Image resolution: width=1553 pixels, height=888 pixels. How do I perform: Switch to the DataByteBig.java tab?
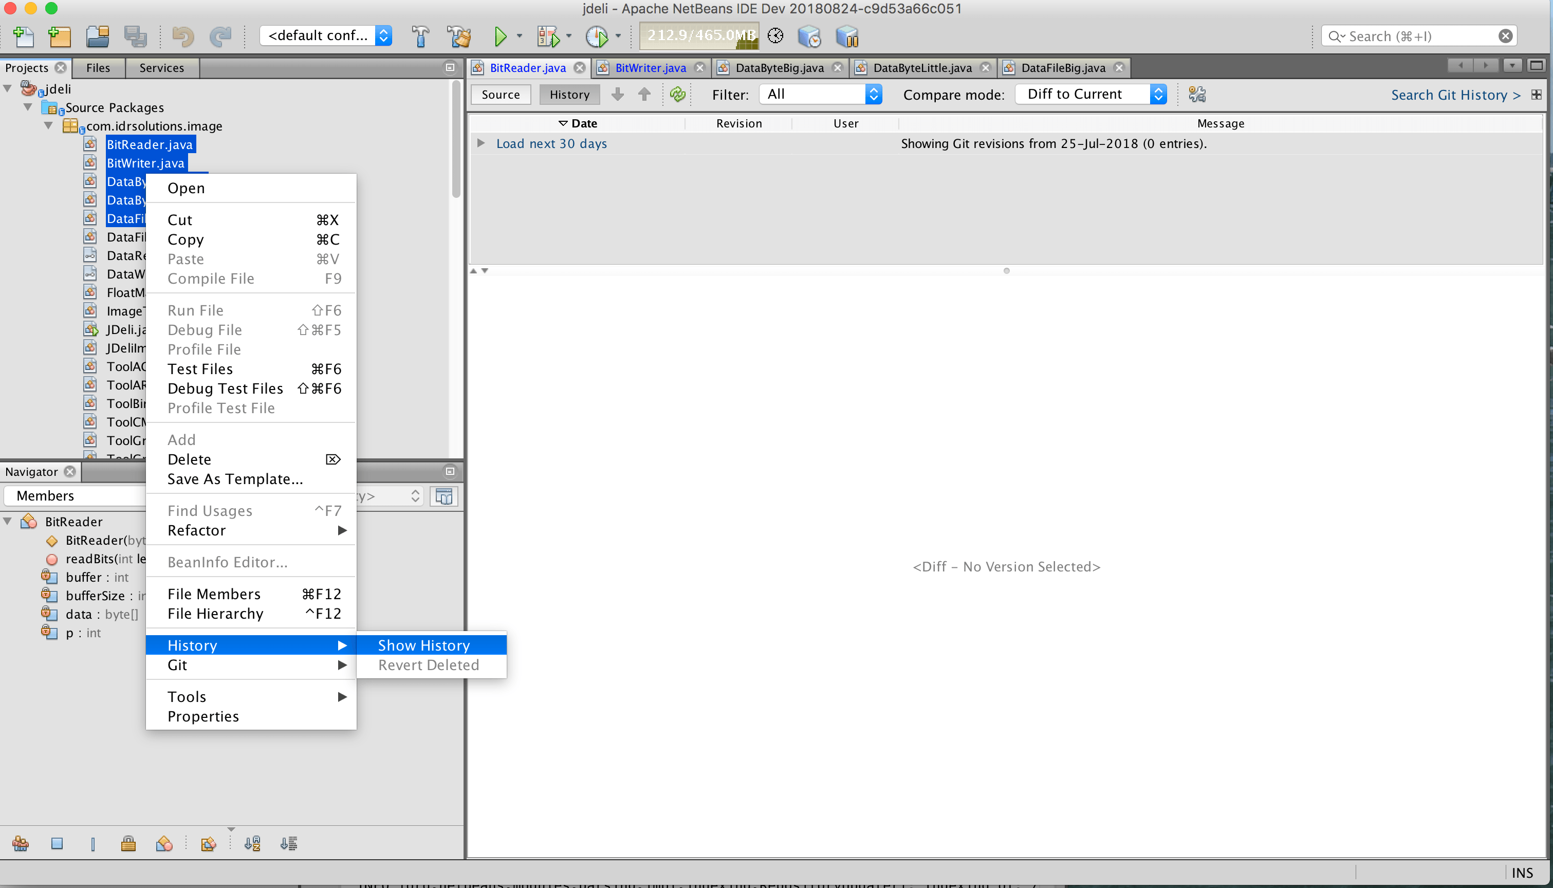(x=779, y=68)
